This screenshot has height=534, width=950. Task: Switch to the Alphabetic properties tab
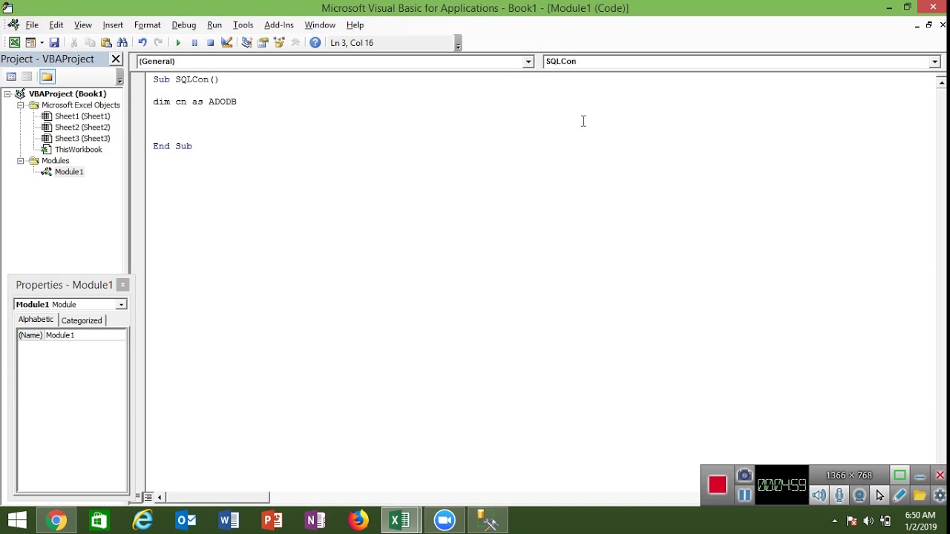click(x=36, y=320)
